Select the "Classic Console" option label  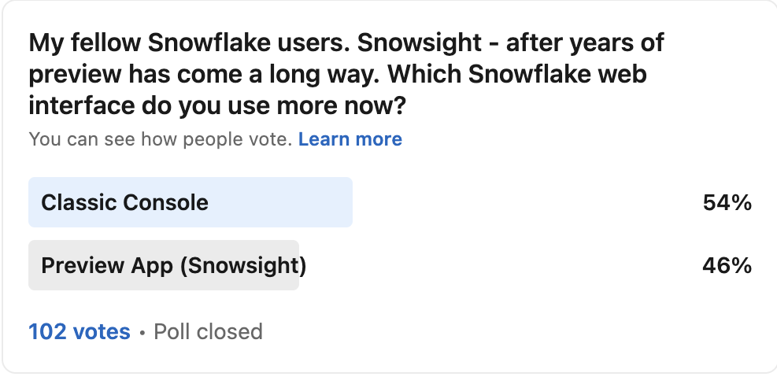124,203
